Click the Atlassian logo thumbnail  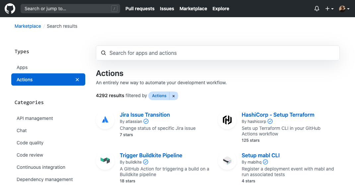pyautogui.click(x=105, y=120)
